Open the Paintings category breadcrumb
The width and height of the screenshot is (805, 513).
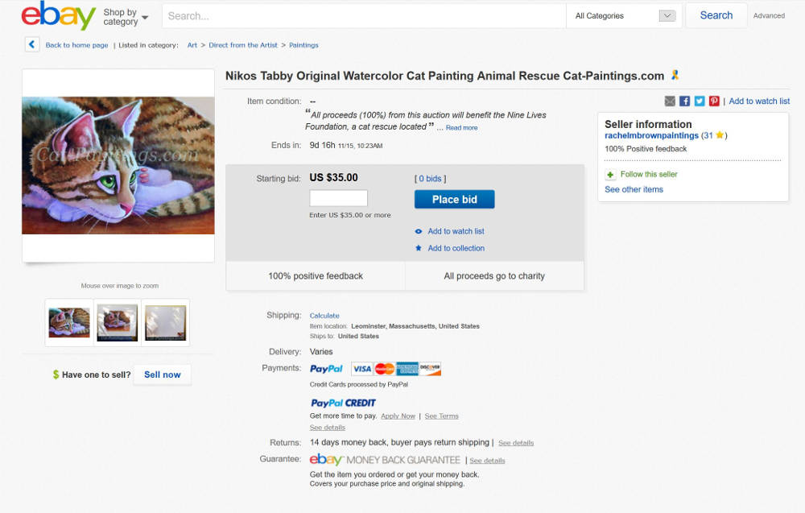click(303, 45)
